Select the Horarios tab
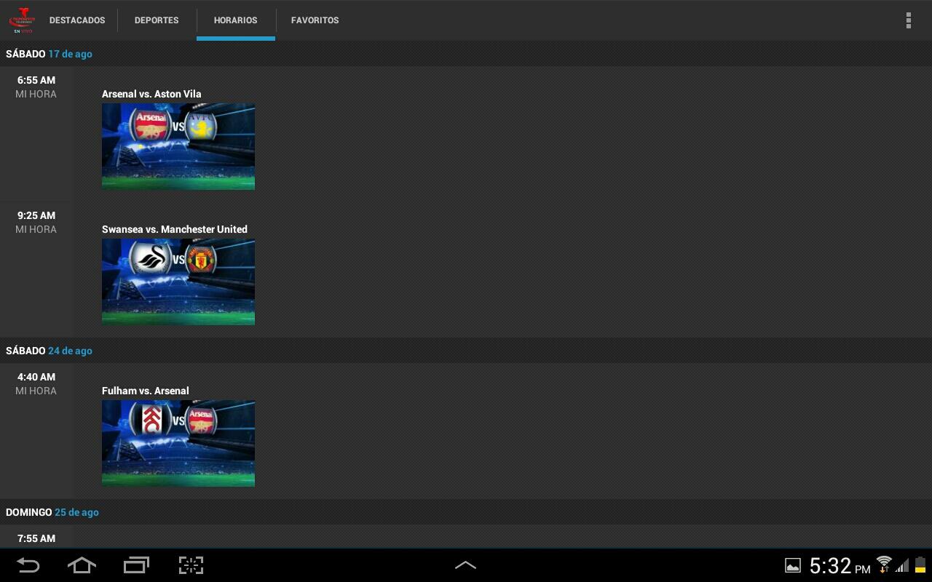This screenshot has height=582, width=932. [x=236, y=20]
